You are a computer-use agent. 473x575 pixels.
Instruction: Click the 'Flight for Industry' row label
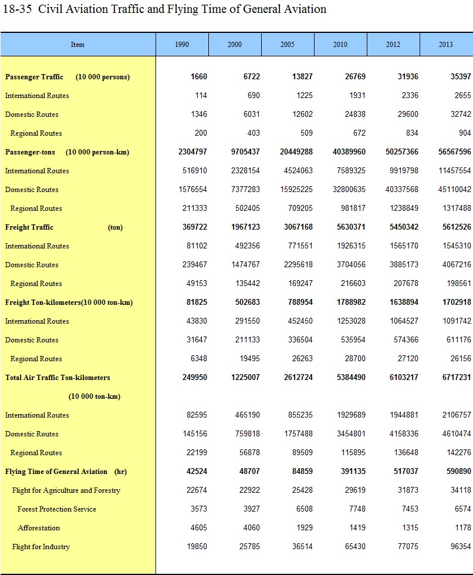41,547
